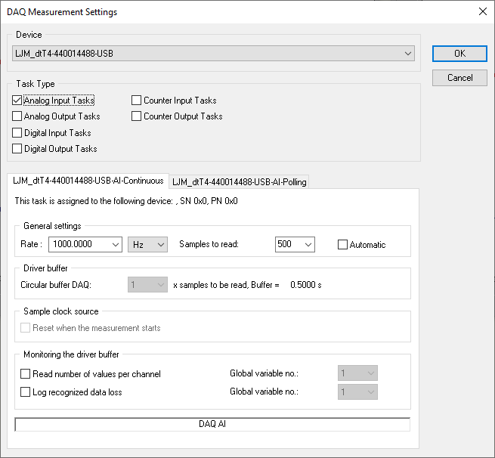Click the Cancel button
Screen dimensions: 495x458
click(459, 78)
